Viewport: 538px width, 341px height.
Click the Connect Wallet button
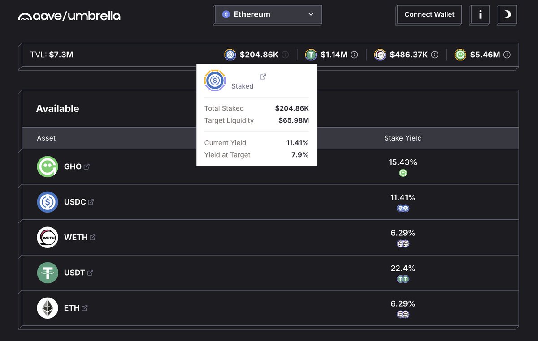[429, 14]
